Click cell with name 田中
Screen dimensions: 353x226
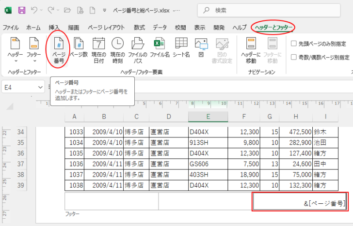point(325,164)
